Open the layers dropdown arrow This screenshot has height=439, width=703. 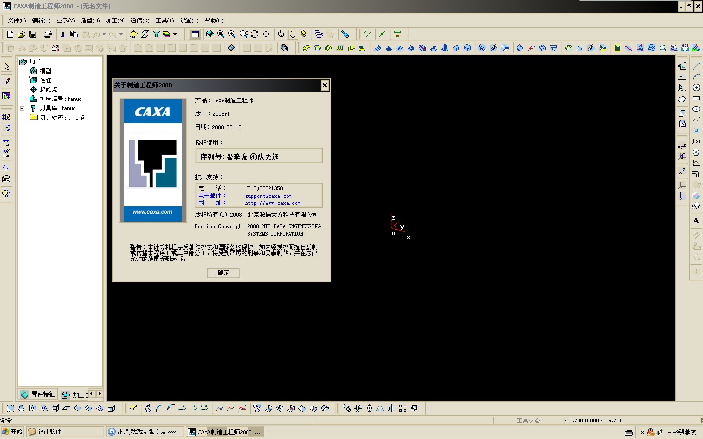tap(175, 34)
